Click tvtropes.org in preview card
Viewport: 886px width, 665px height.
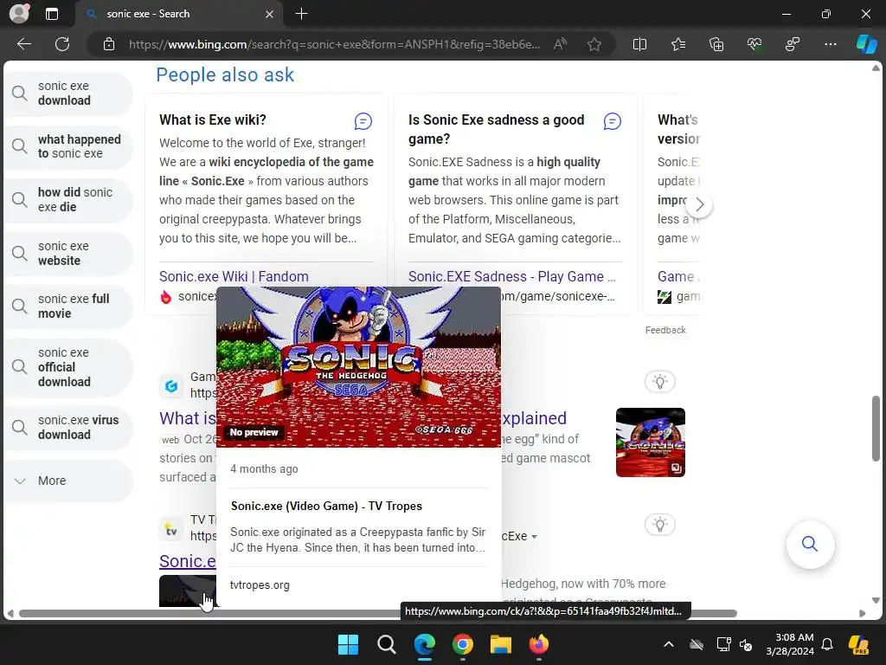[260, 585]
